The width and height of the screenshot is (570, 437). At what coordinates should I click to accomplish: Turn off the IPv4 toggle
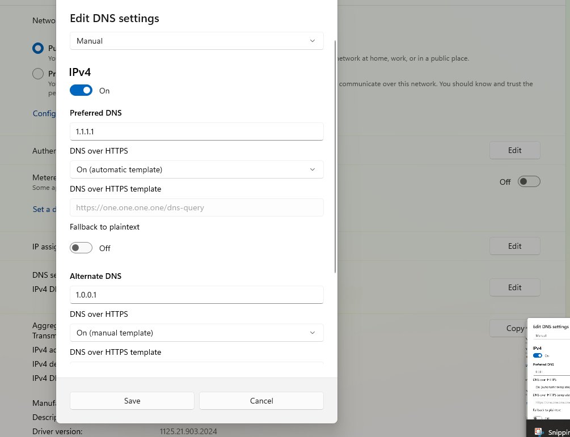(81, 91)
